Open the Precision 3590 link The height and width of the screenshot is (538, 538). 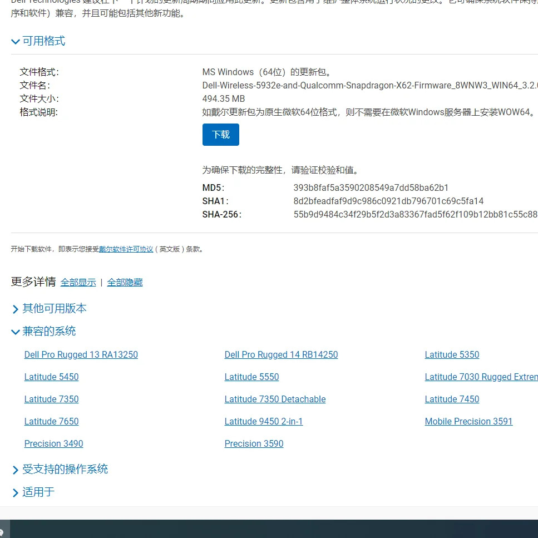tap(254, 443)
